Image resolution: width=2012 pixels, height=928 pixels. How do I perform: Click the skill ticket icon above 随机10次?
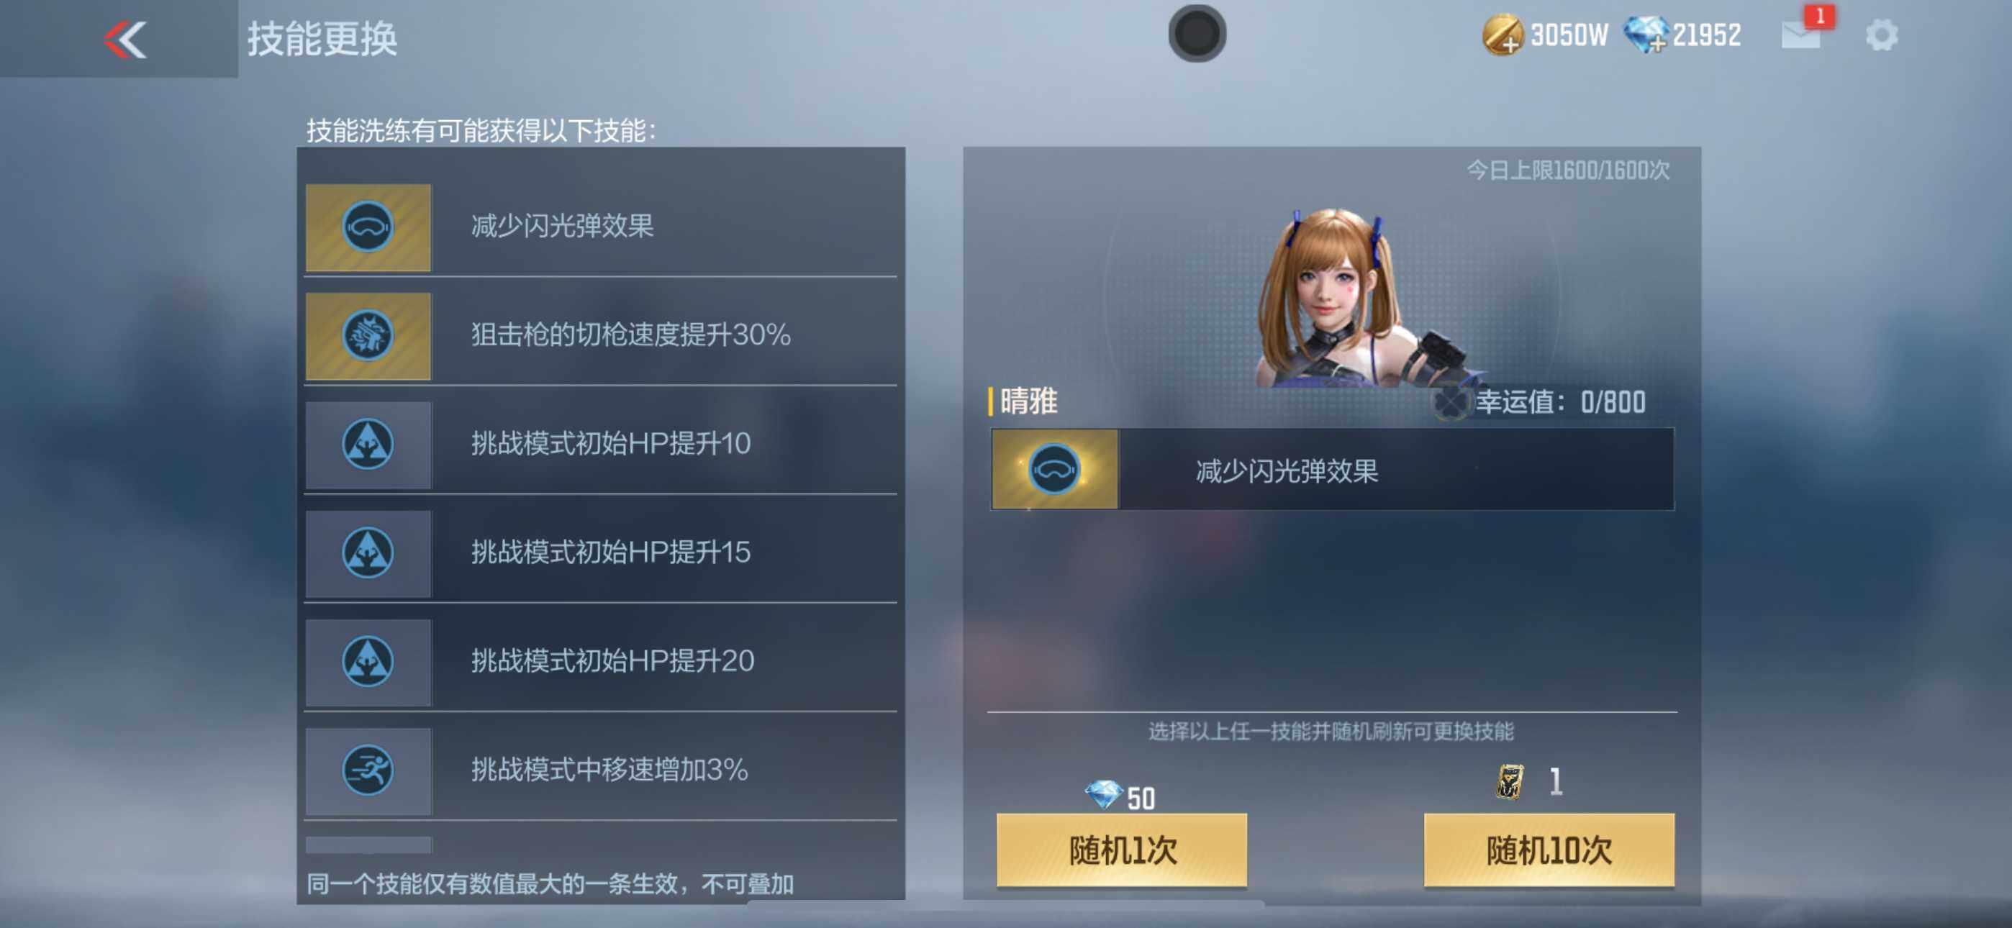tap(1510, 781)
